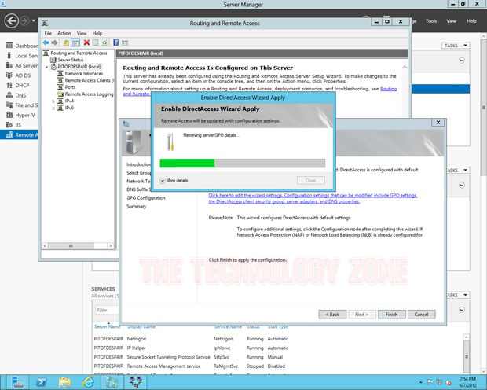
Task: Select Remote Access in Server Manager sidebar
Action: (x=19, y=134)
